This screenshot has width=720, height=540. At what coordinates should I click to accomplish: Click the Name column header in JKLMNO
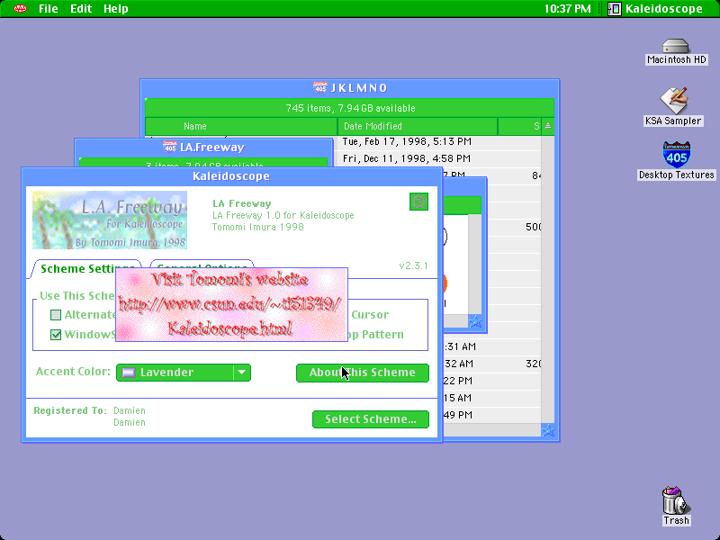(x=241, y=126)
